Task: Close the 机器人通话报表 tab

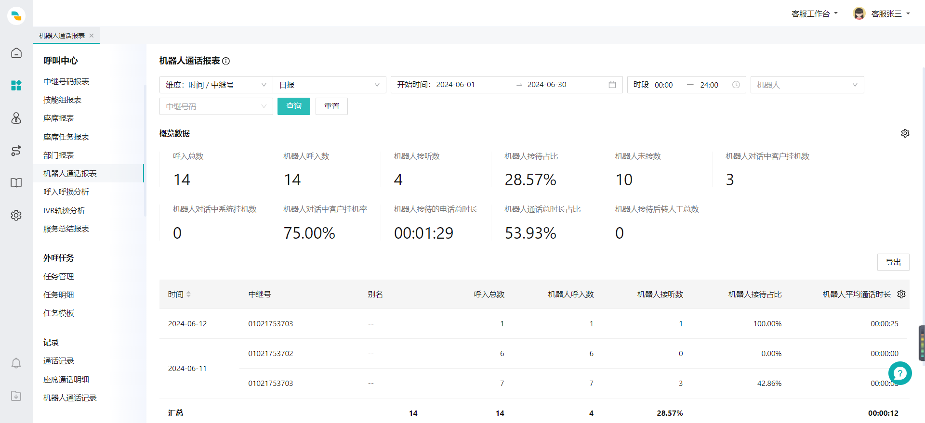Action: 92,36
